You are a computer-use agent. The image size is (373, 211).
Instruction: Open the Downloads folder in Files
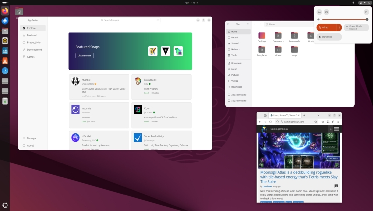pyautogui.click(x=295, y=36)
